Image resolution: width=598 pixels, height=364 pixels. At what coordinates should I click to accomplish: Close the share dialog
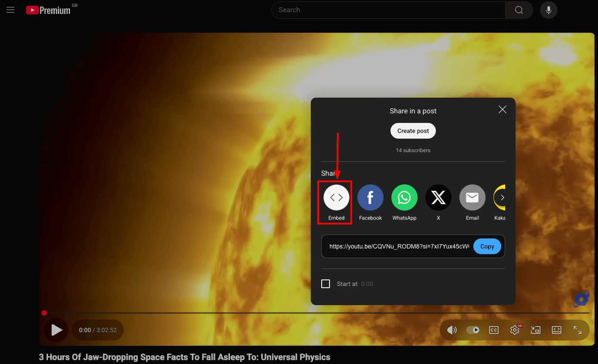tap(503, 110)
